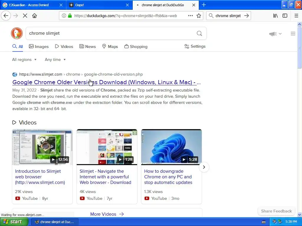
Task: Click the scrollbar up arrow
Action: pyautogui.click(x=299, y=24)
